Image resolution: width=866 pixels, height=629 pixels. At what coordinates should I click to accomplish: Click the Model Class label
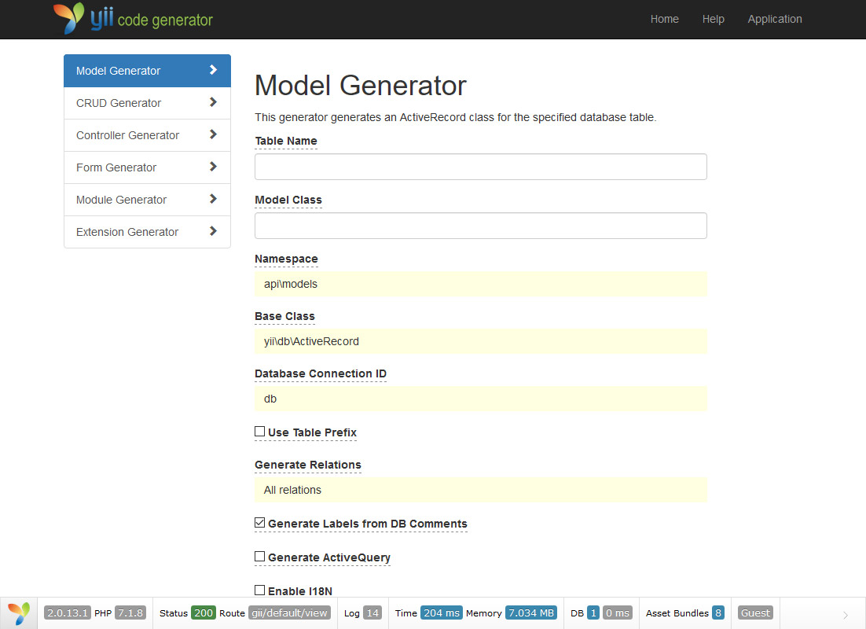tap(288, 200)
